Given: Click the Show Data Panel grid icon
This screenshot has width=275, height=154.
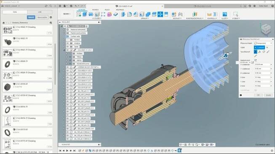Looking at the screenshot, I should pos(60,6).
